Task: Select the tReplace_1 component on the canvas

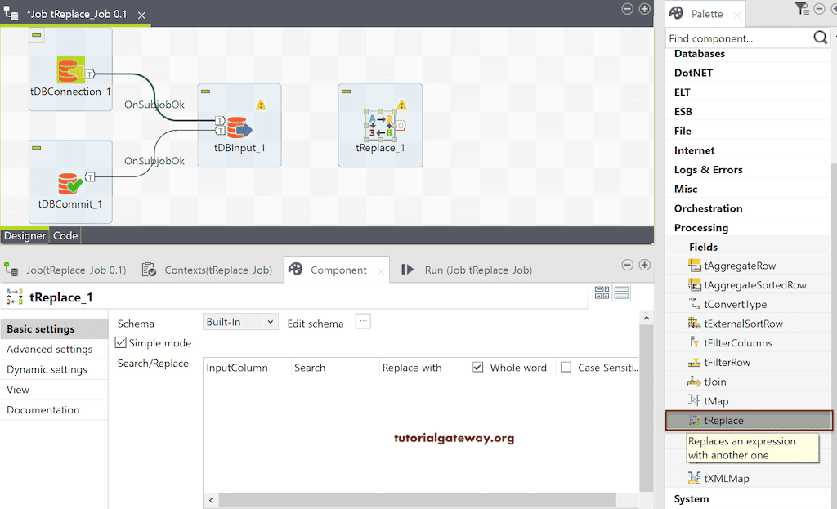Action: tap(378, 125)
